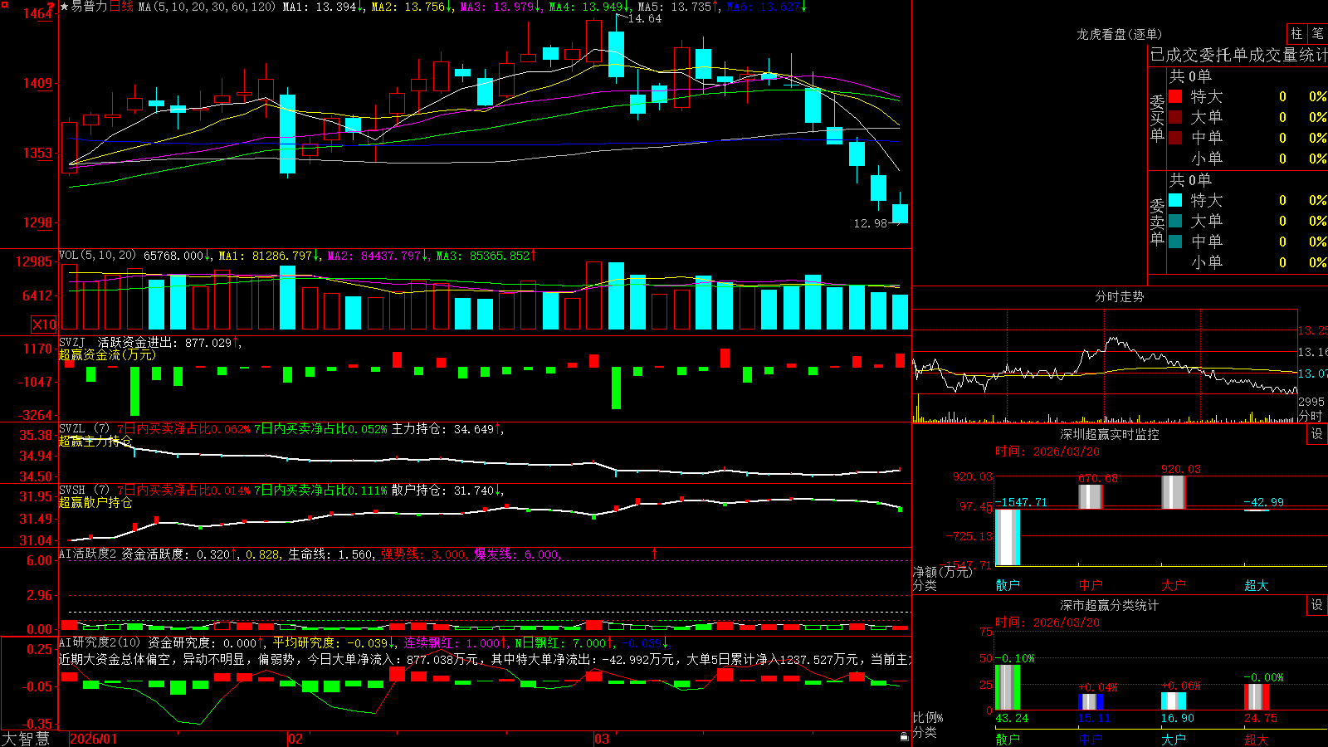Click the 14.64 high price label

click(645, 18)
